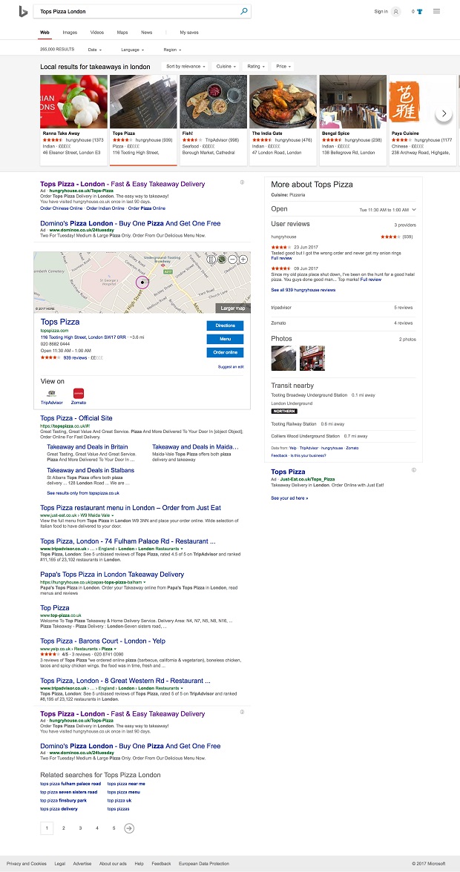Switch to the News tab

[146, 33]
